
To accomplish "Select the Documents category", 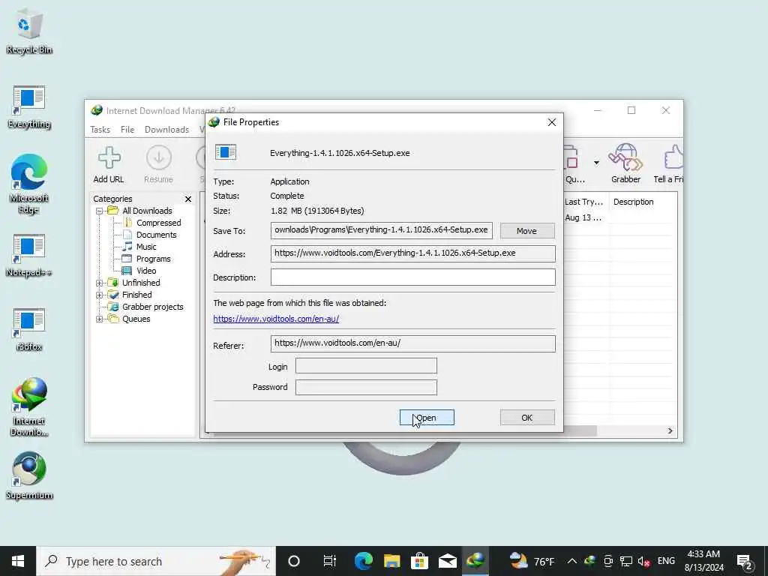I will [156, 235].
